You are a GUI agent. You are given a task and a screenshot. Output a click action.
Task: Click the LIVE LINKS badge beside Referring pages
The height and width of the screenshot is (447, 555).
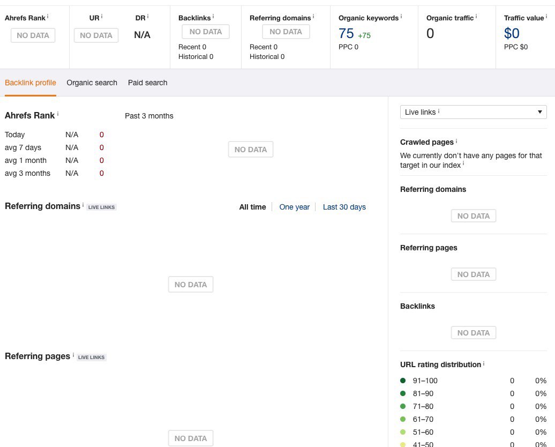[x=91, y=357]
